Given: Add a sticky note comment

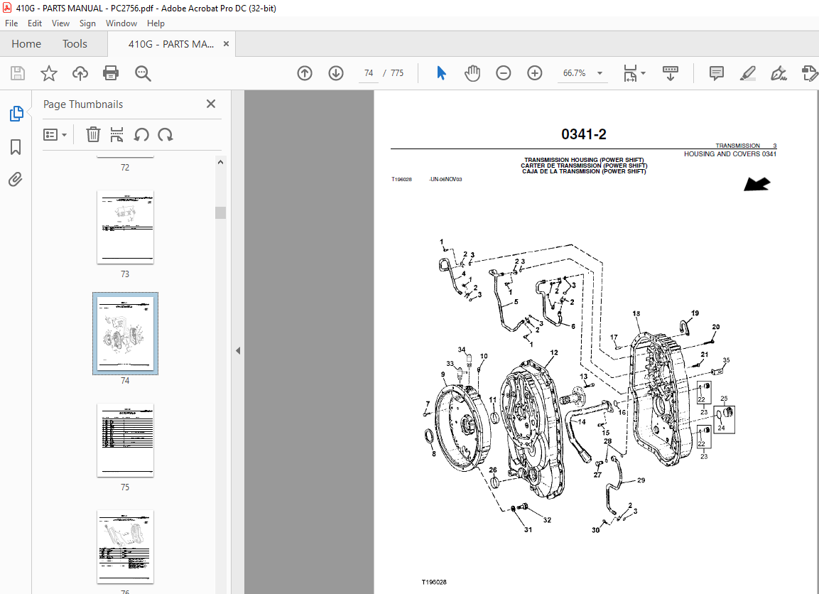Looking at the screenshot, I should (717, 73).
